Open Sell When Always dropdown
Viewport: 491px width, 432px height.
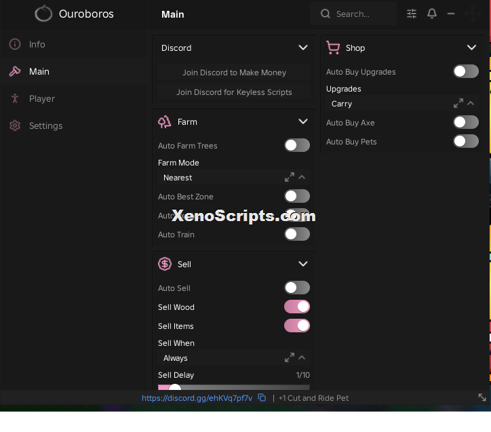[x=233, y=358]
